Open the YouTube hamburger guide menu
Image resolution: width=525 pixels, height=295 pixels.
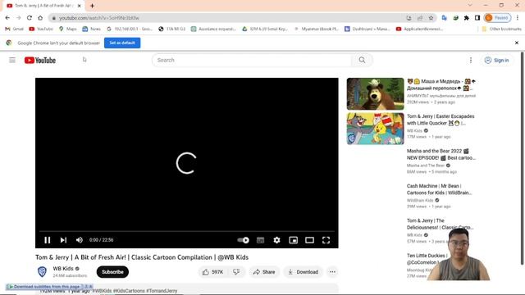pos(12,60)
